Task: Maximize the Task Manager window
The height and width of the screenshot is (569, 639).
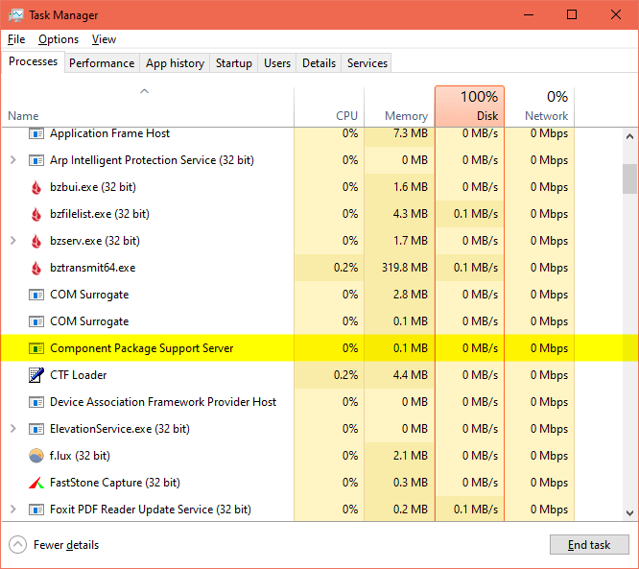Action: [572, 14]
